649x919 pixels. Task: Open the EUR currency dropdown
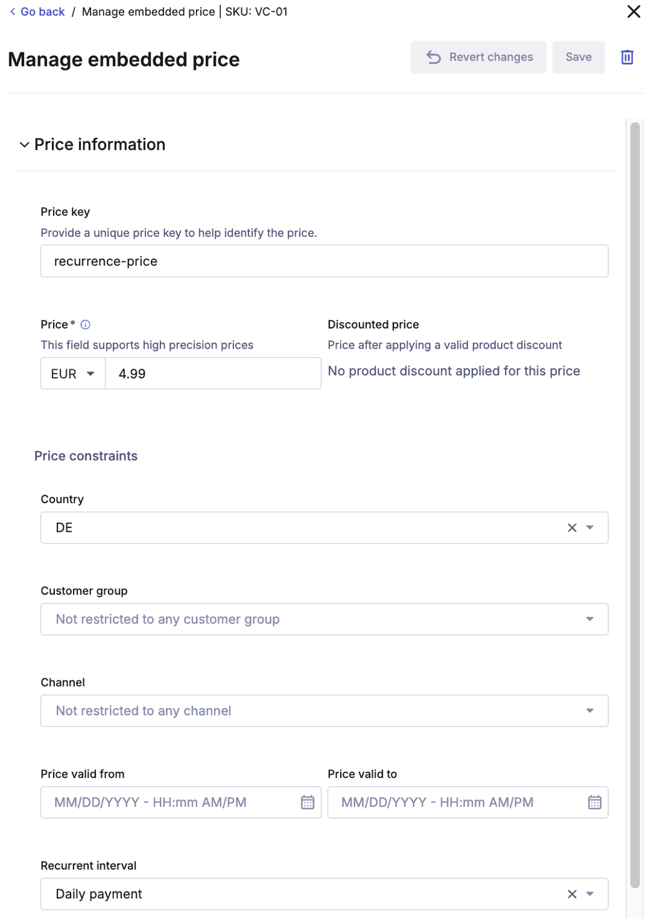coord(72,373)
